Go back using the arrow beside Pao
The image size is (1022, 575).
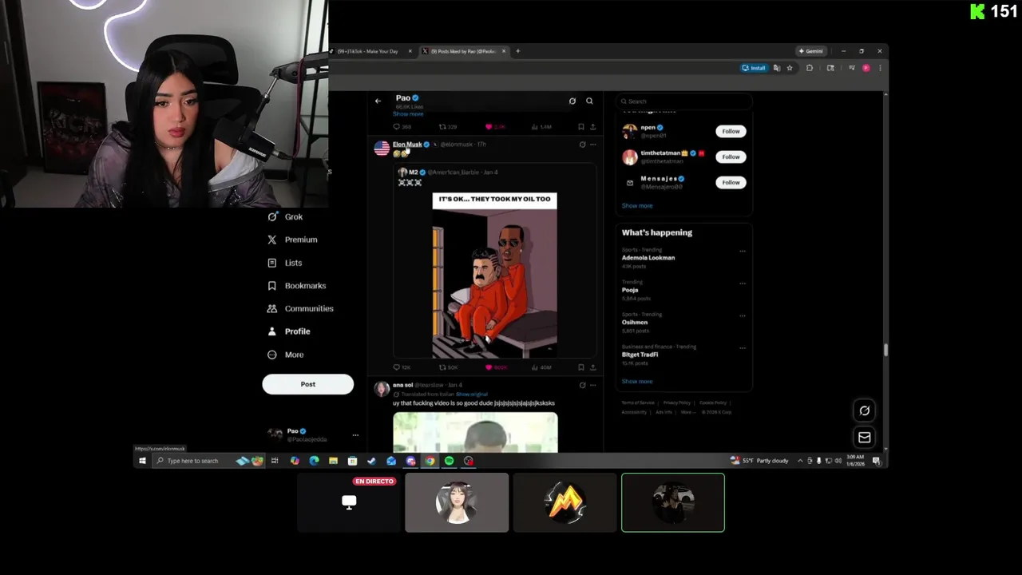(378, 101)
